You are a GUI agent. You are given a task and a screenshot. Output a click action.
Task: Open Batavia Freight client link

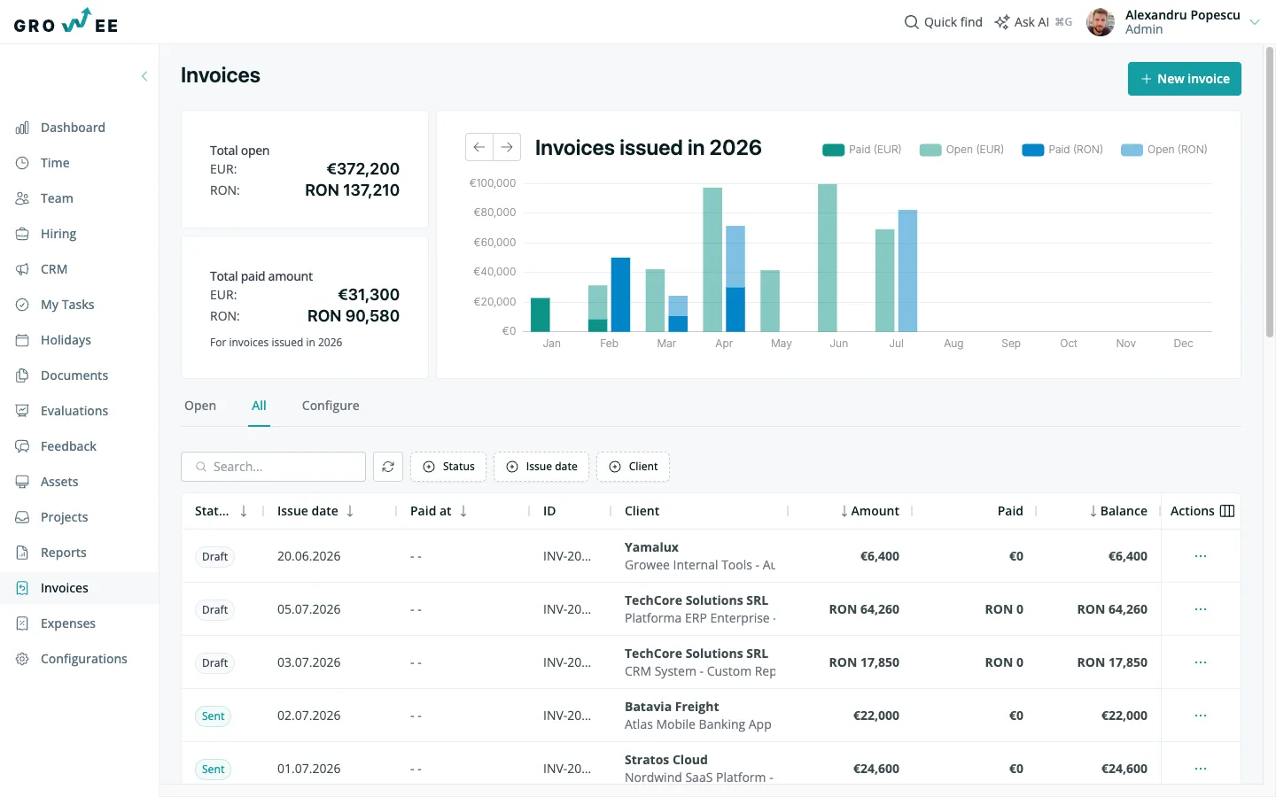click(x=672, y=707)
